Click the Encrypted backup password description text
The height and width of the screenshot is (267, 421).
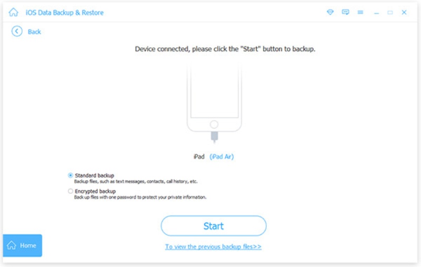pyautogui.click(x=140, y=198)
